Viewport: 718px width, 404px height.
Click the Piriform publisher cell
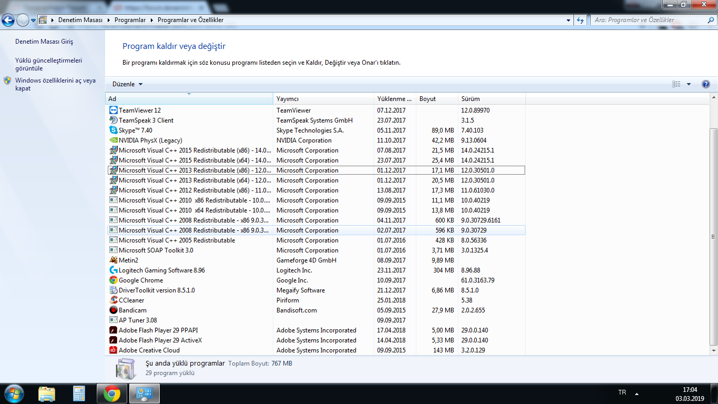288,300
